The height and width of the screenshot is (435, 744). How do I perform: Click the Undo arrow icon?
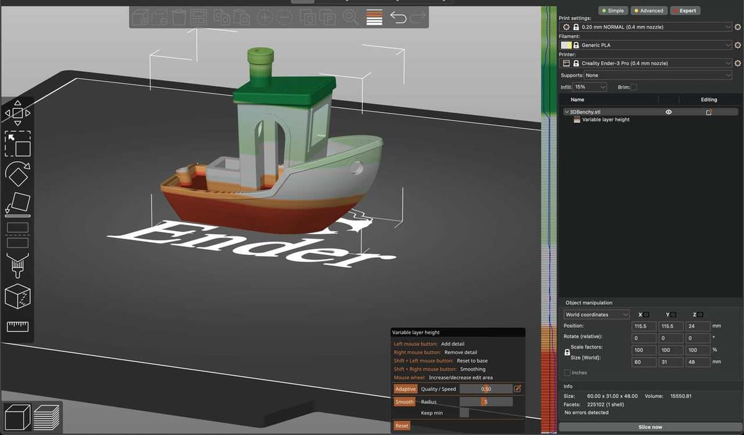[x=398, y=17]
